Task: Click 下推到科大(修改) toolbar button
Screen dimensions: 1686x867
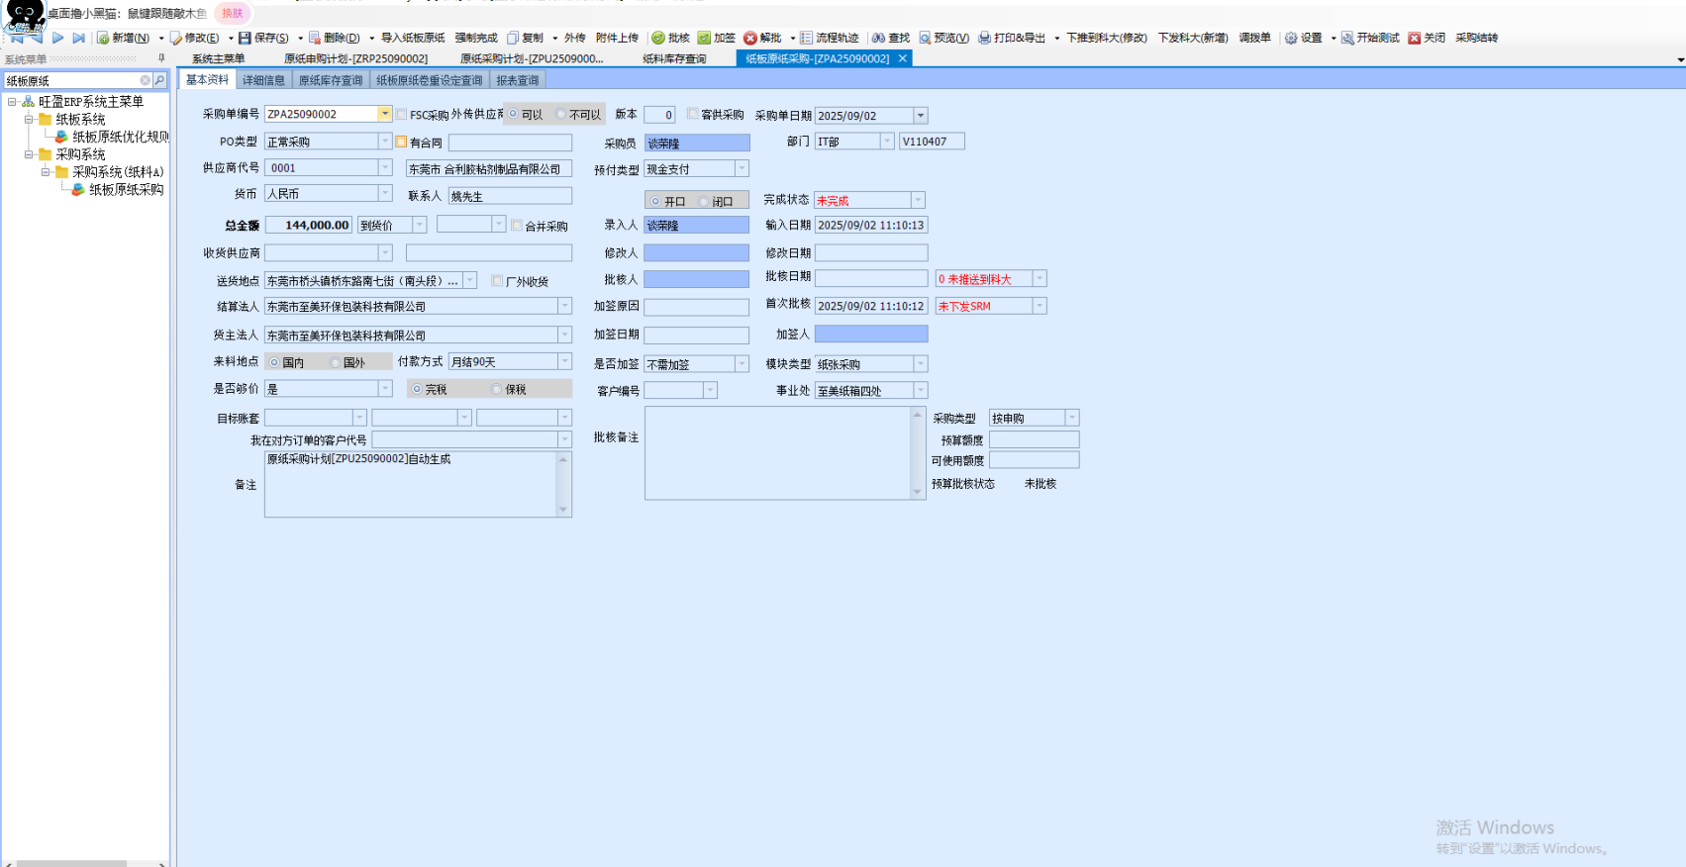Action: click(x=1107, y=38)
